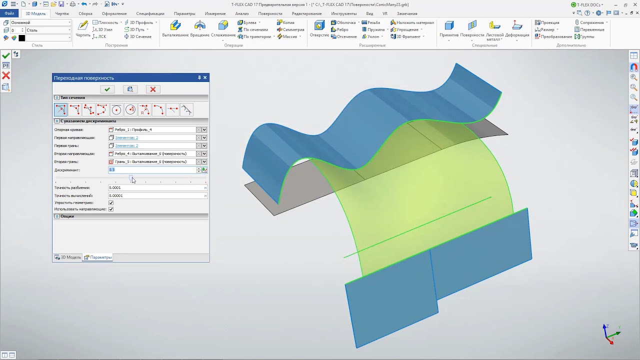The image size is (640, 360).
Task: Open the Отверстие hole tool
Action: pos(319,29)
